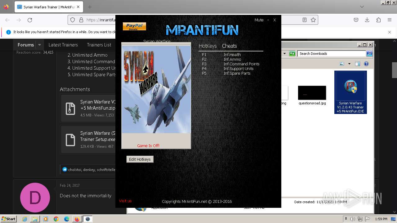397x223 pixels.
Task: Click the Explorer search Downloads field
Action: [332, 54]
